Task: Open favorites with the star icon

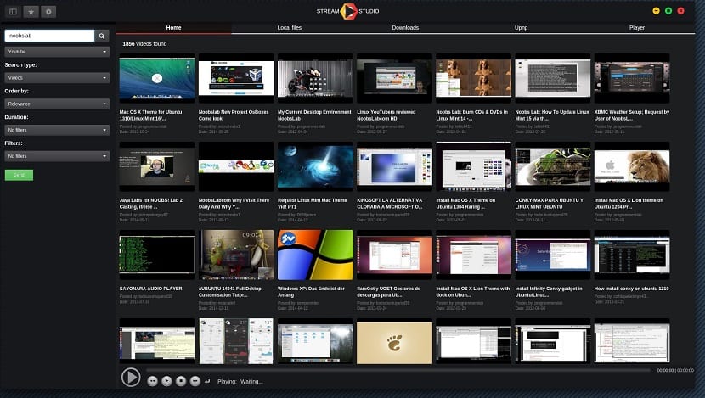Action: 31,12
